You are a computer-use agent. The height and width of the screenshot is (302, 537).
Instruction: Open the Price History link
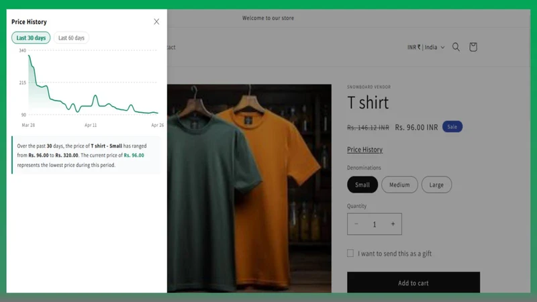coord(364,150)
